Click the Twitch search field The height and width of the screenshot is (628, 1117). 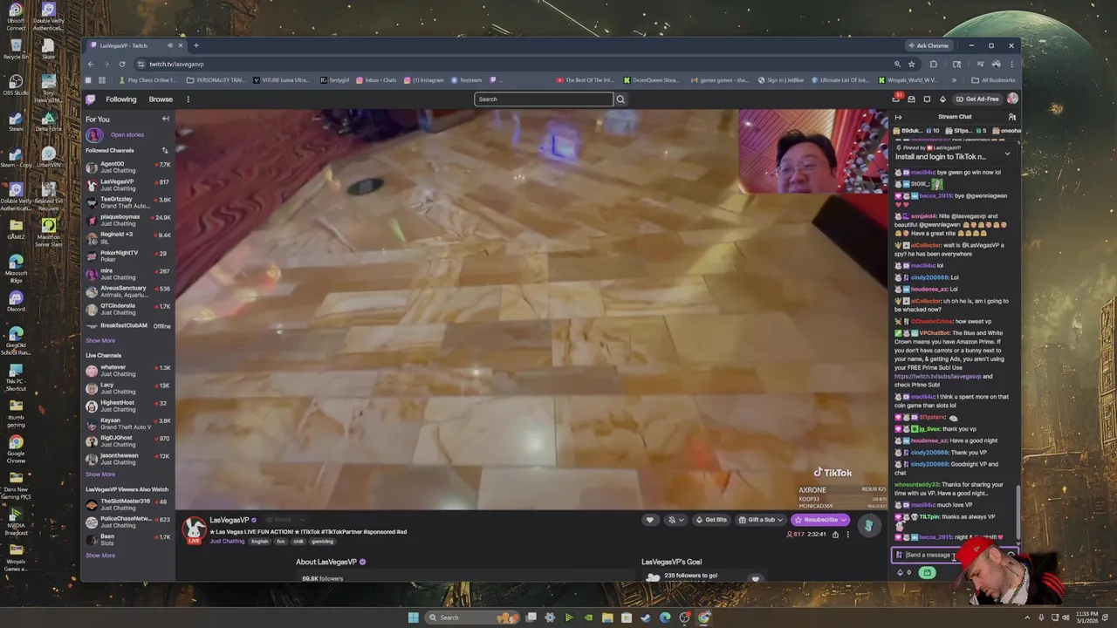[x=544, y=99]
